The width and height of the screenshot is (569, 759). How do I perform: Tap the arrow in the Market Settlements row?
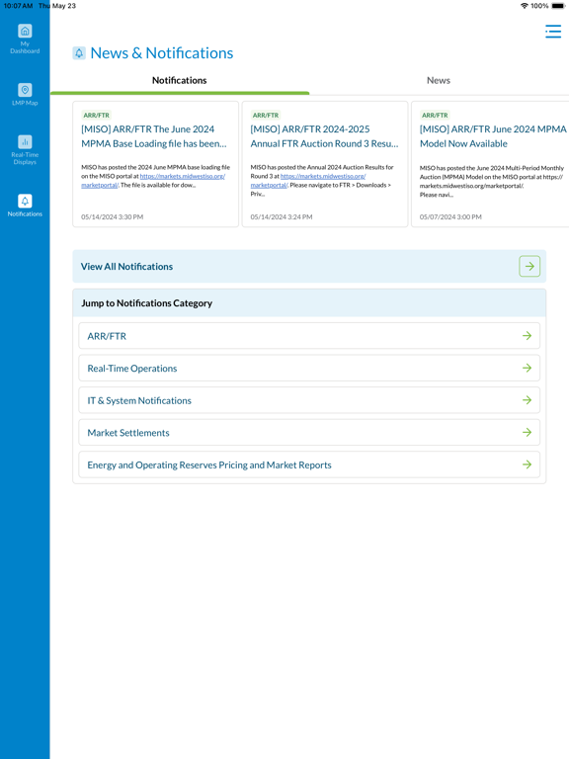[527, 432]
